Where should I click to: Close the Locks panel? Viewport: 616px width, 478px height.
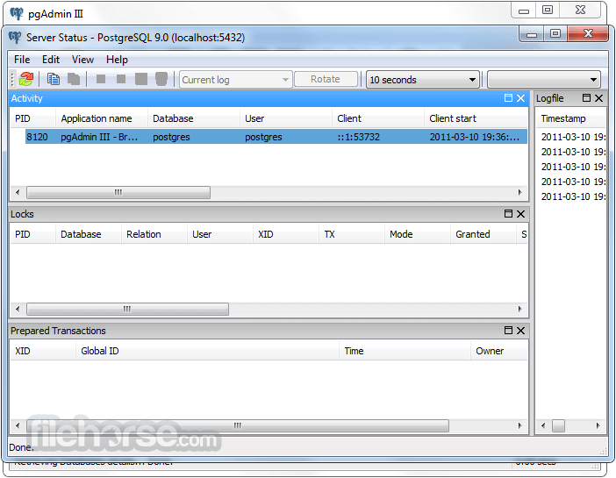(x=520, y=214)
